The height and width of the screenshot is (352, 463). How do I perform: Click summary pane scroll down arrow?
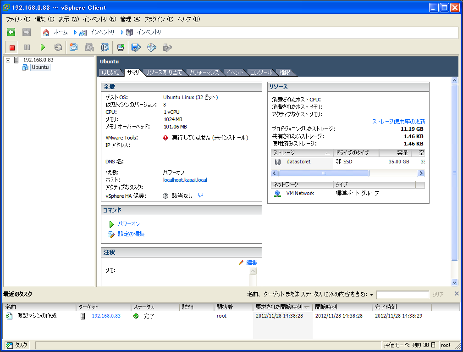coord(454,283)
